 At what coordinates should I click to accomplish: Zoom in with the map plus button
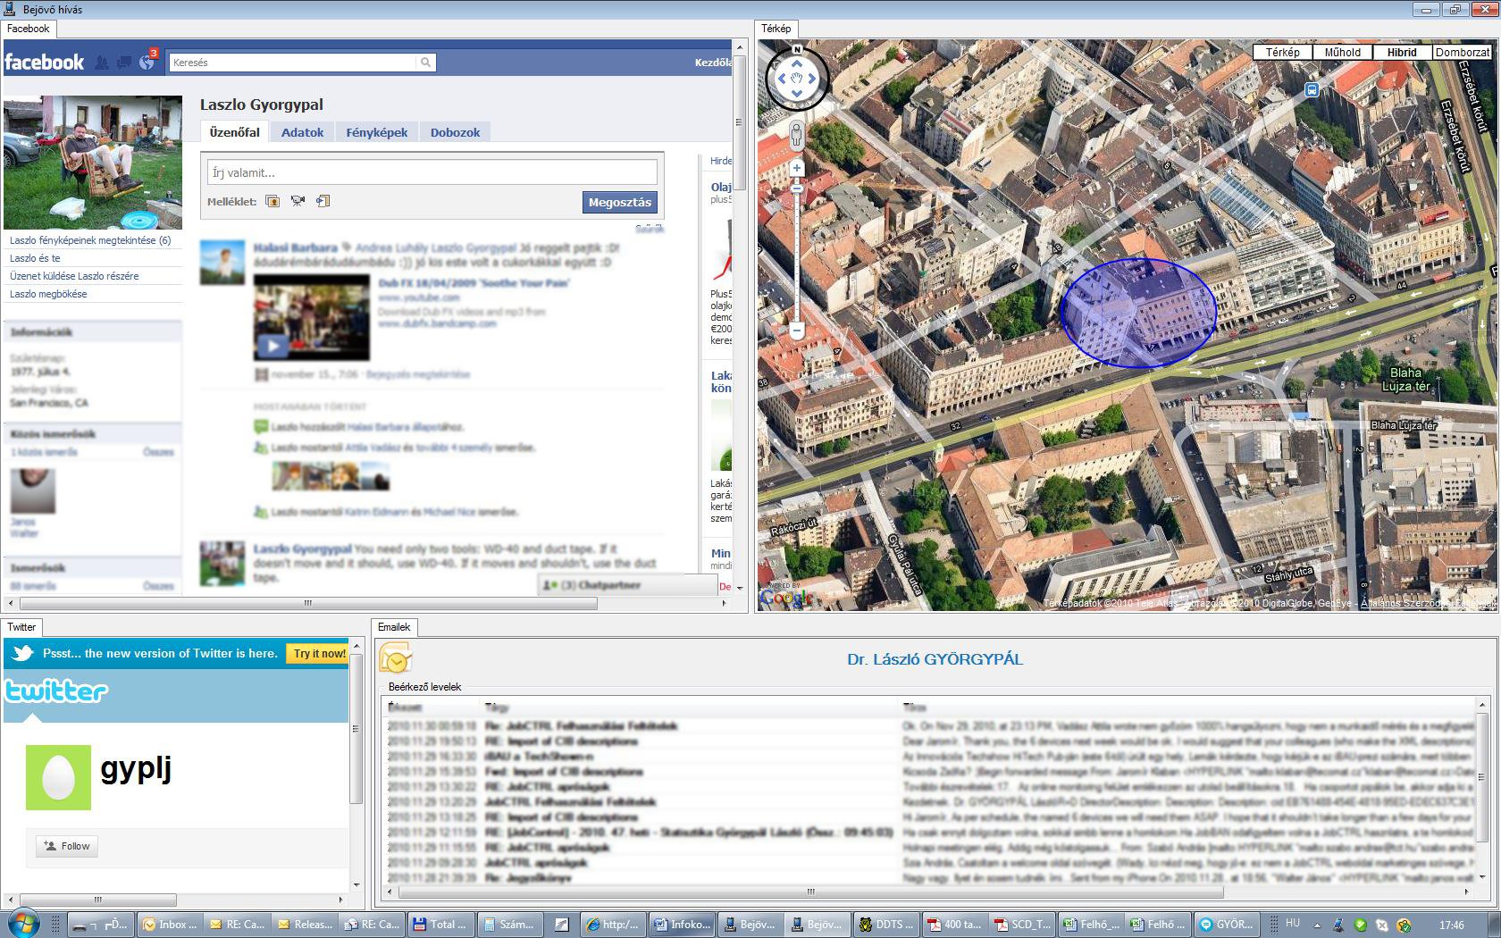pyautogui.click(x=797, y=168)
